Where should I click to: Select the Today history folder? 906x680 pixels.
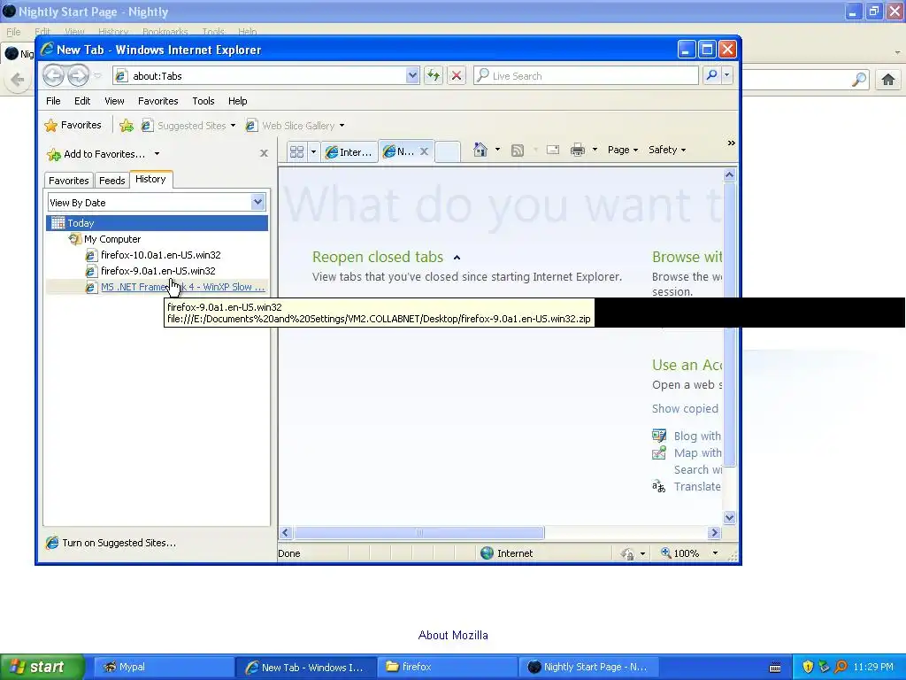click(157, 223)
